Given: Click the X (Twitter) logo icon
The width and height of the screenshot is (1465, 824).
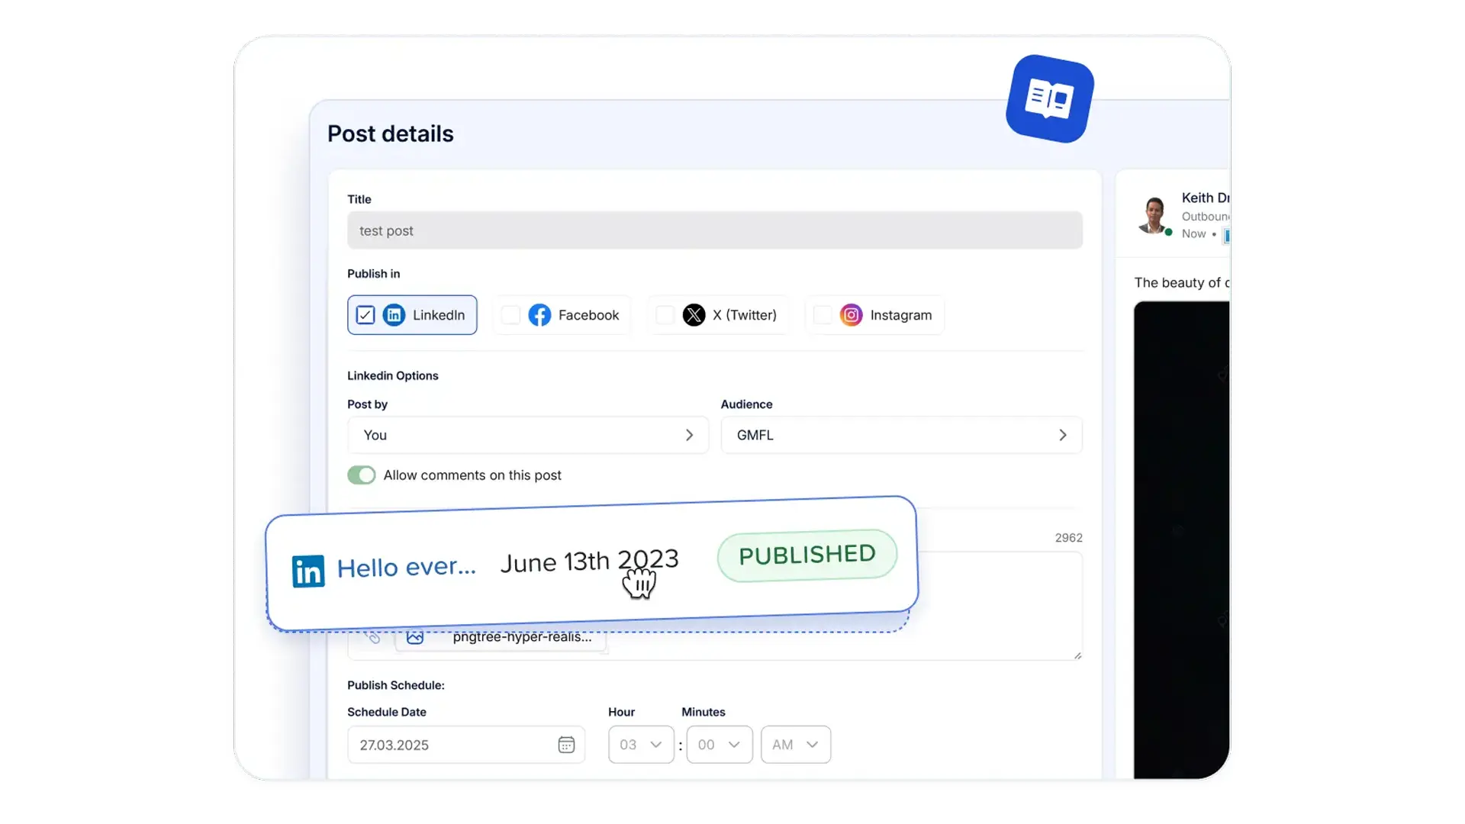Looking at the screenshot, I should [x=694, y=315].
